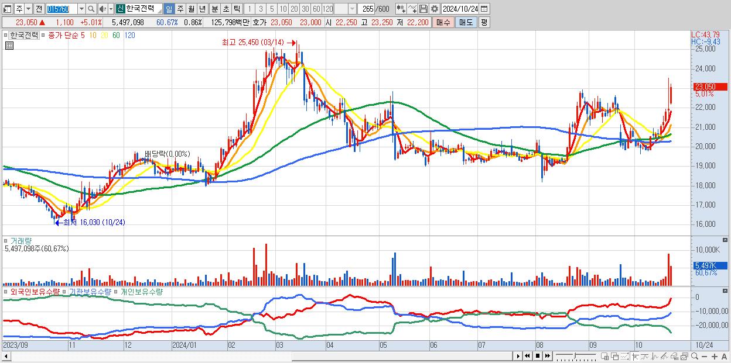Open the stock code history dropdown arrow
The height and width of the screenshot is (363, 731).
(81, 9)
